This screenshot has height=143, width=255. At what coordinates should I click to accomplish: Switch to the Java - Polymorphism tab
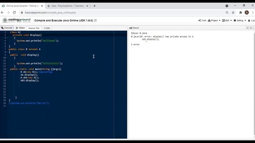coord(67,6)
